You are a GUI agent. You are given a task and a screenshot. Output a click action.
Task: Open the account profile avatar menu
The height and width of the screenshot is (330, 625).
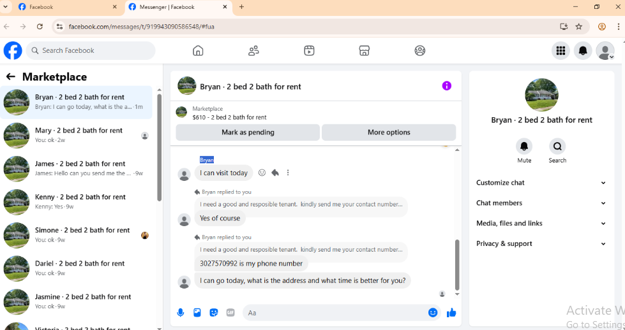605,51
